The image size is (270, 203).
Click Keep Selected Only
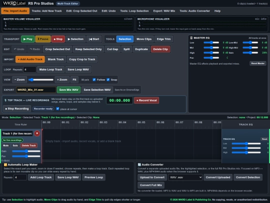[88, 49]
